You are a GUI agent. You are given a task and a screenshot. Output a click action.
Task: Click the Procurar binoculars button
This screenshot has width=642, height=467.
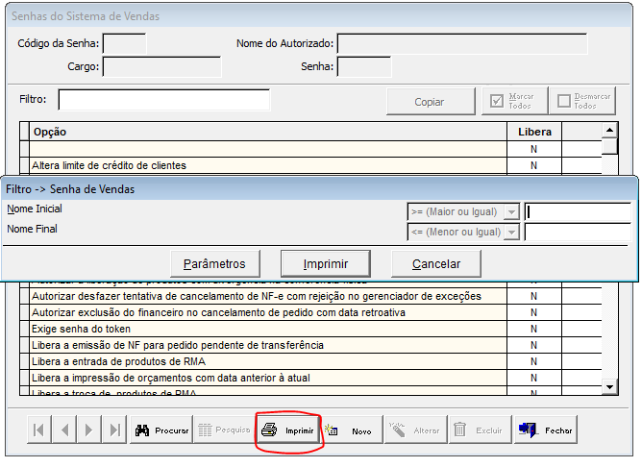(160, 430)
